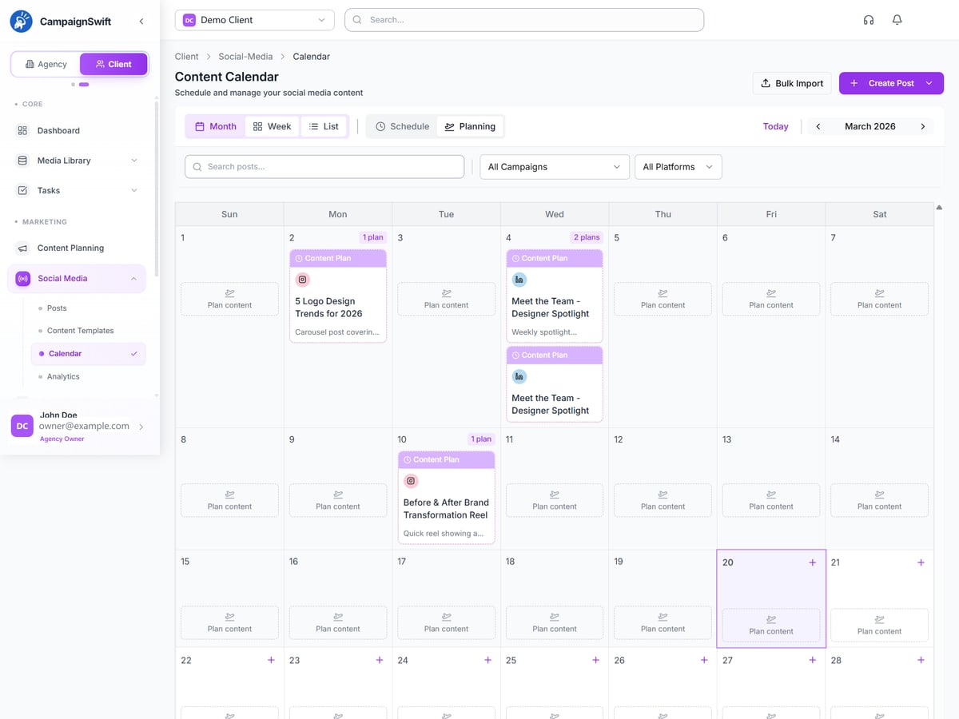Screen dimensions: 959x719
Task: Add a post on day 24 plus icon
Action: (x=487, y=660)
